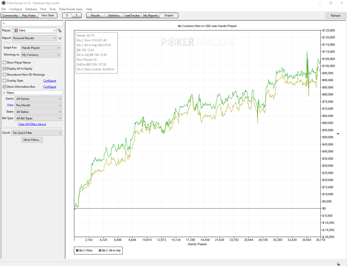The width and height of the screenshot is (347, 266).
Task: Click the BB/100: 12.83 stat line
Action: 85,50
